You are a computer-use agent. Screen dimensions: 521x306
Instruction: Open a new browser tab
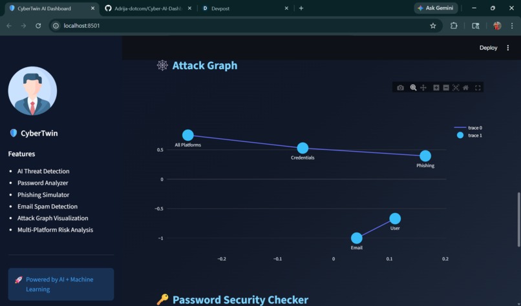click(x=301, y=8)
